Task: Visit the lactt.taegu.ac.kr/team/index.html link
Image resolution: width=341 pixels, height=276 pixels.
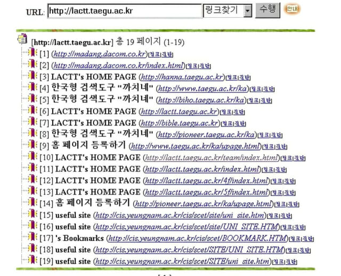Action: 212,158
